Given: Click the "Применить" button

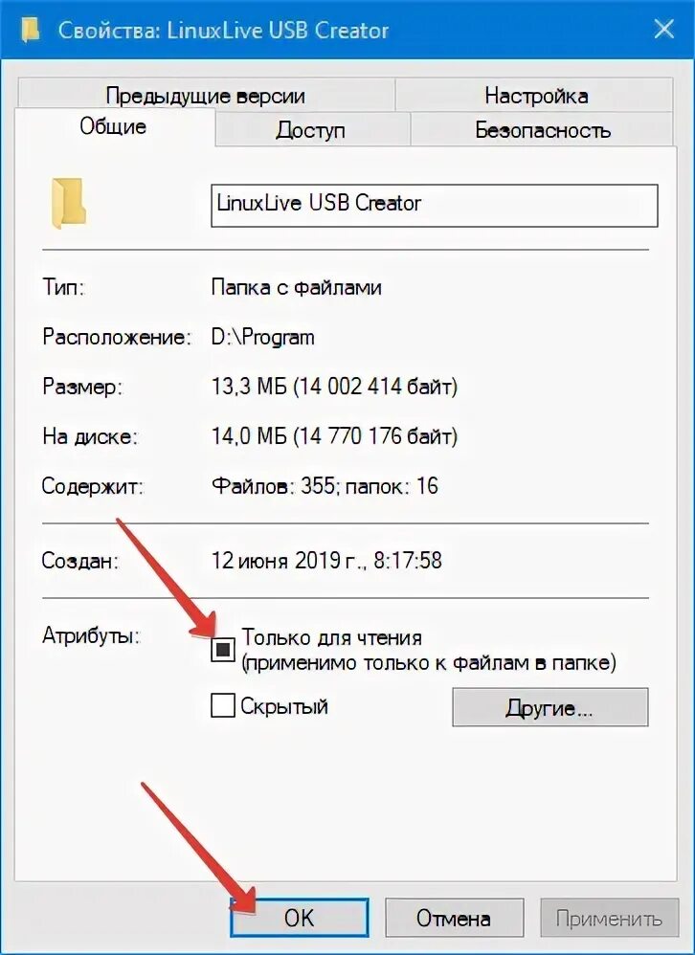Looking at the screenshot, I should [609, 918].
